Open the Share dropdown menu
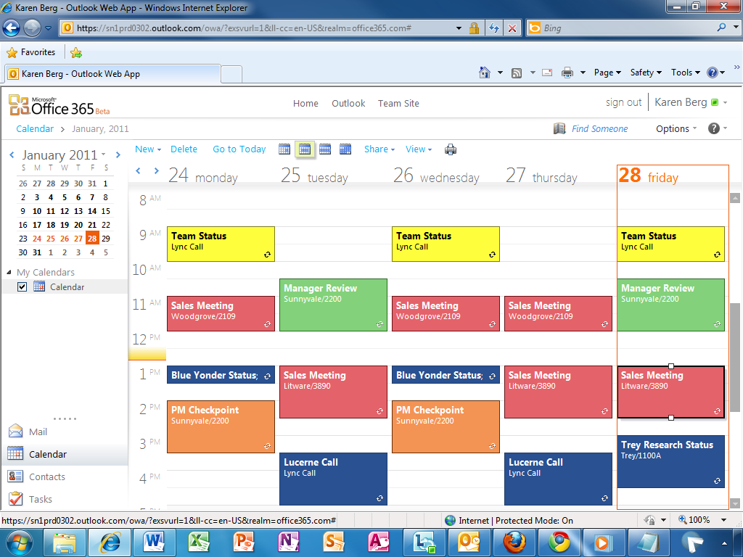Screen dimensions: 743x557 [379, 149]
